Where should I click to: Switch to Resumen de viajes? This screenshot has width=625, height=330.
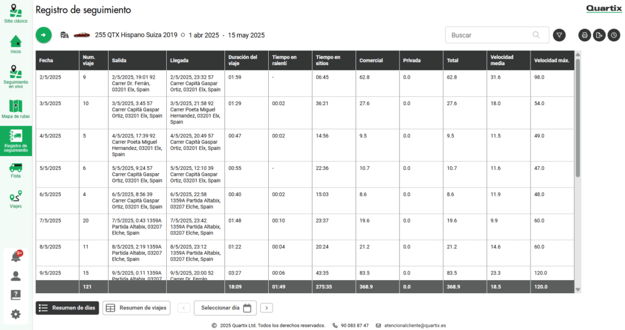pos(136,307)
